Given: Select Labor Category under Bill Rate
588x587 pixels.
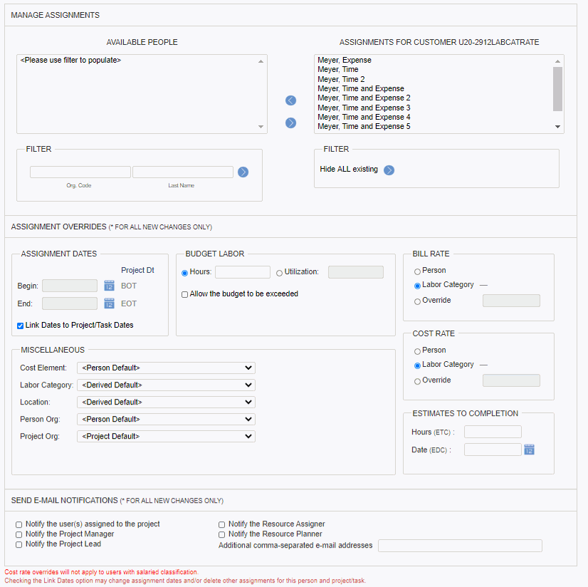Looking at the screenshot, I should pos(417,286).
